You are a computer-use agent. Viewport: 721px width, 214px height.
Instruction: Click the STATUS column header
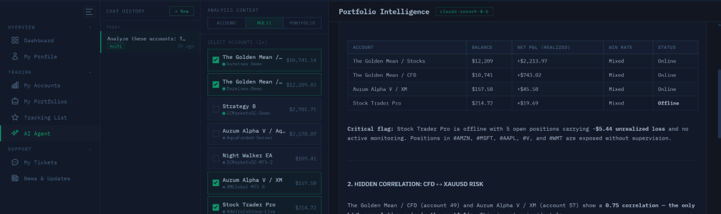[666, 47]
